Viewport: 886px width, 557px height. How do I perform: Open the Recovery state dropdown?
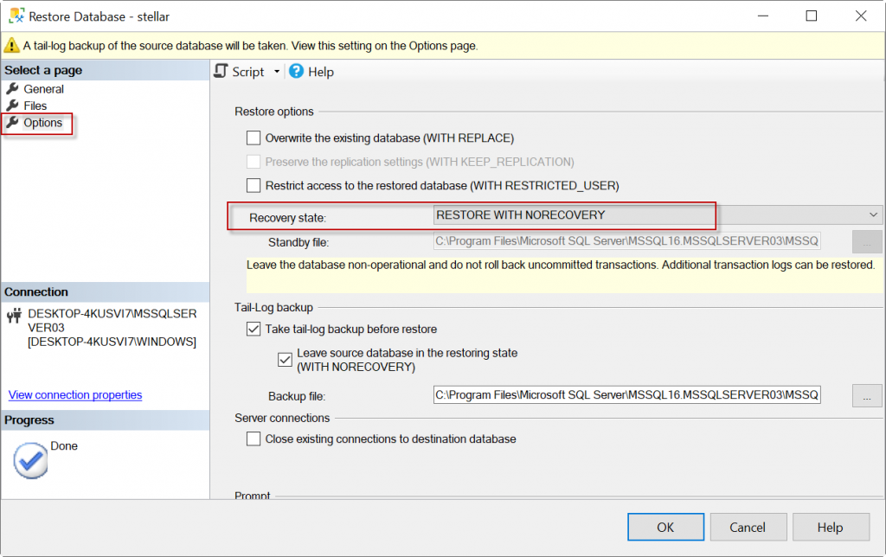872,214
